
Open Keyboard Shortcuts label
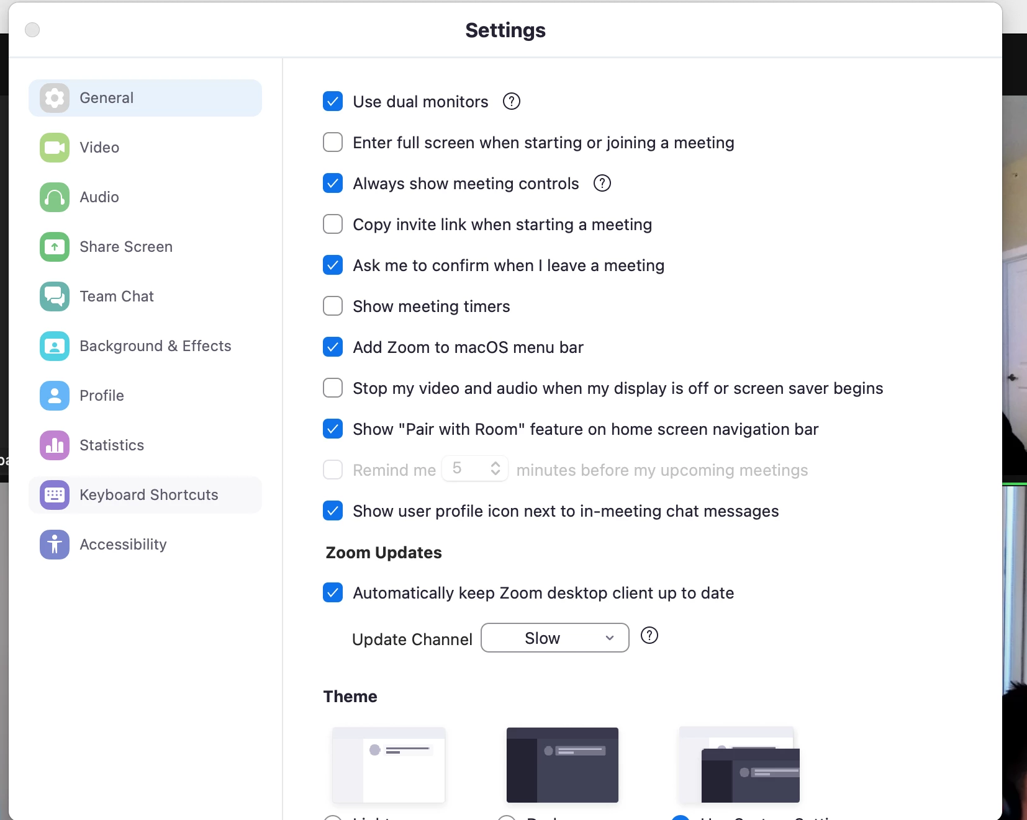tap(149, 495)
